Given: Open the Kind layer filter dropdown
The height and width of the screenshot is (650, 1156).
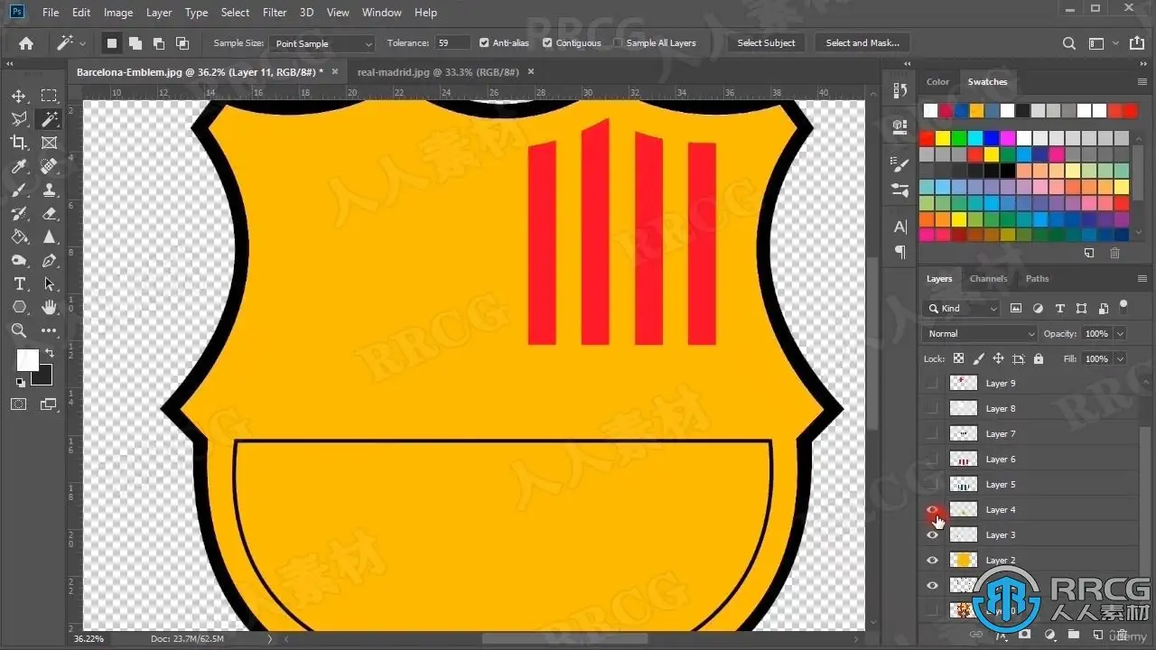Looking at the screenshot, I should 961,308.
